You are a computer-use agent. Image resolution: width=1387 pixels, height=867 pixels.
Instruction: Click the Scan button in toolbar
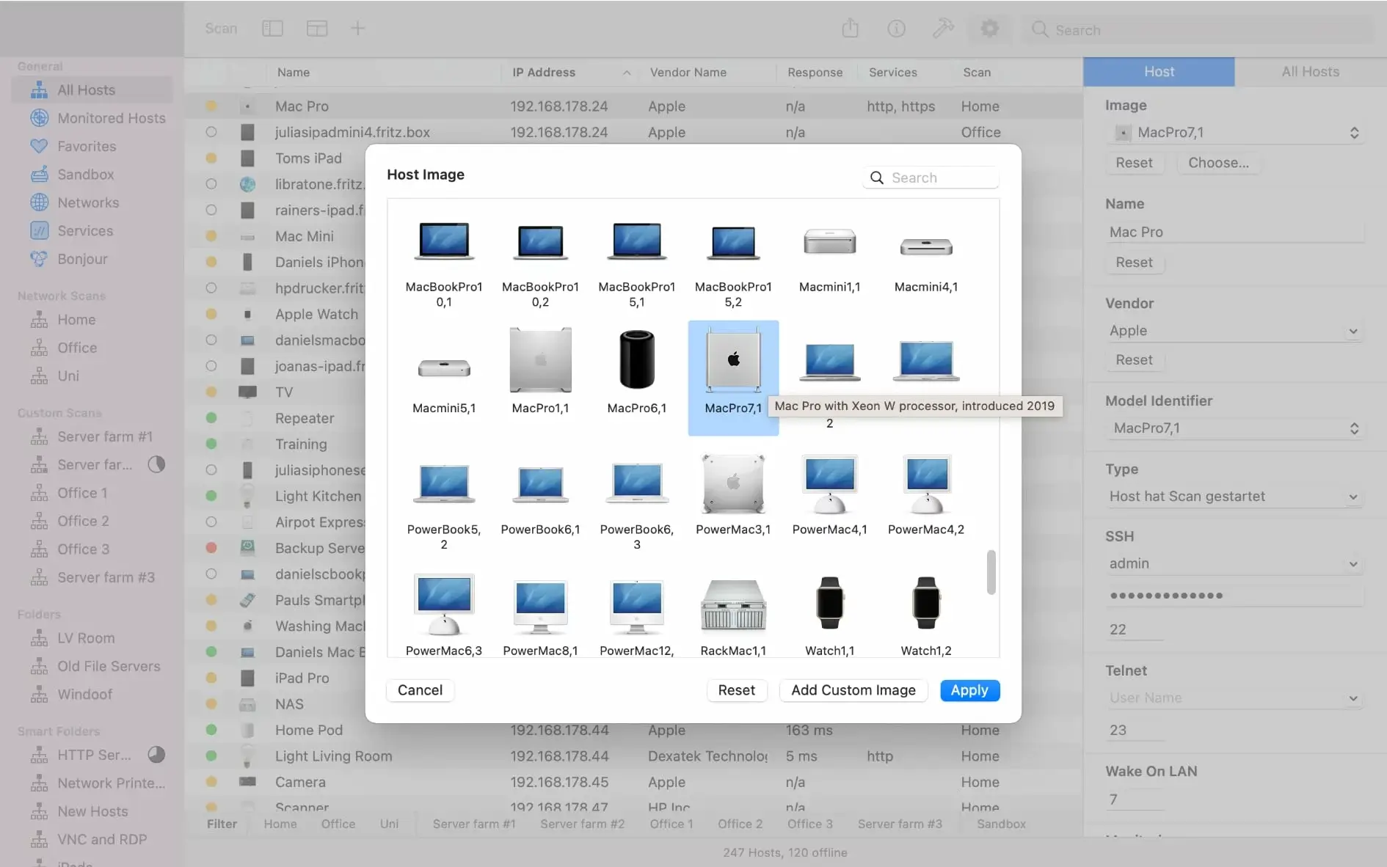point(221,29)
